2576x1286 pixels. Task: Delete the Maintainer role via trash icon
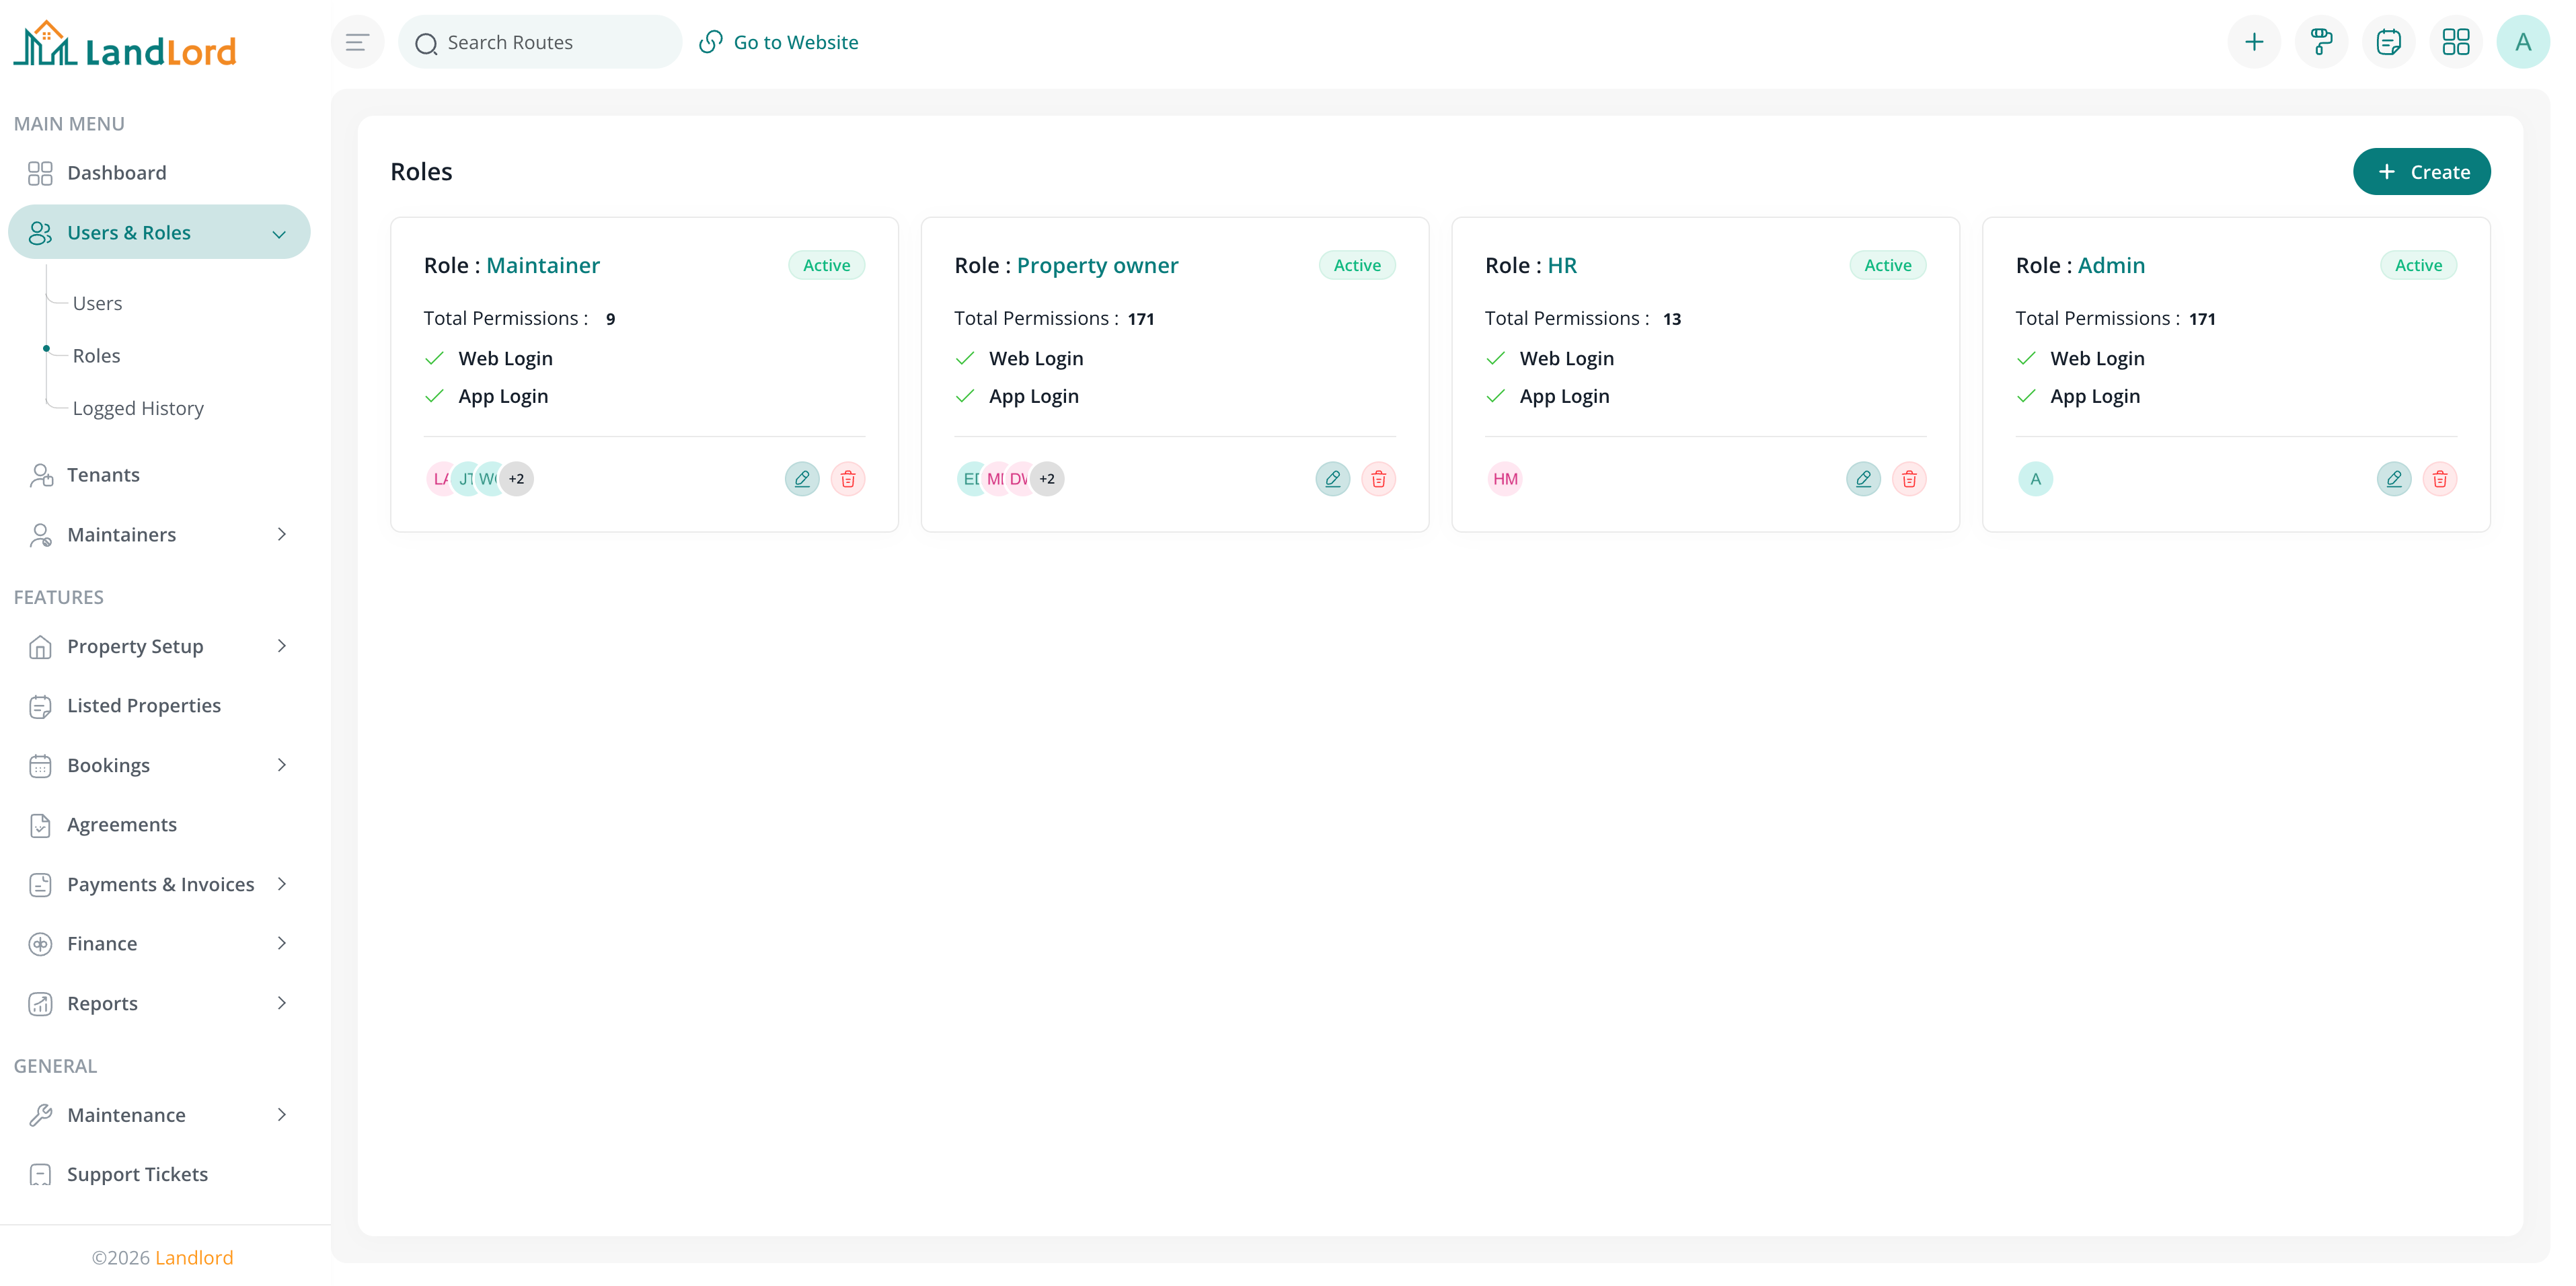(848, 479)
